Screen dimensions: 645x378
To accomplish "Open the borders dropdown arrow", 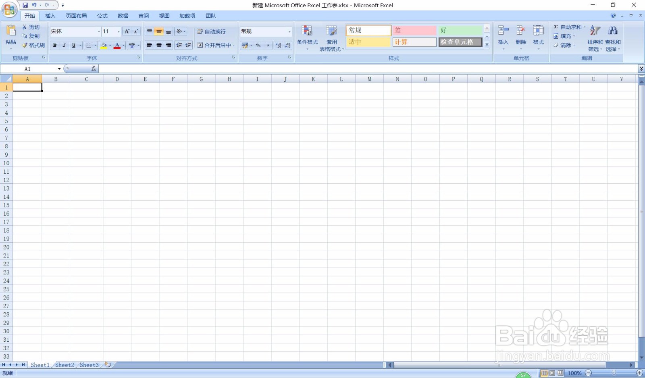I will click(x=95, y=45).
